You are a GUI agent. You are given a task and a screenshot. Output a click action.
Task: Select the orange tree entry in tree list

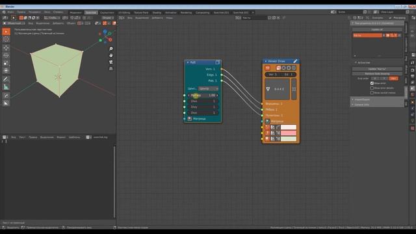tap(367, 35)
